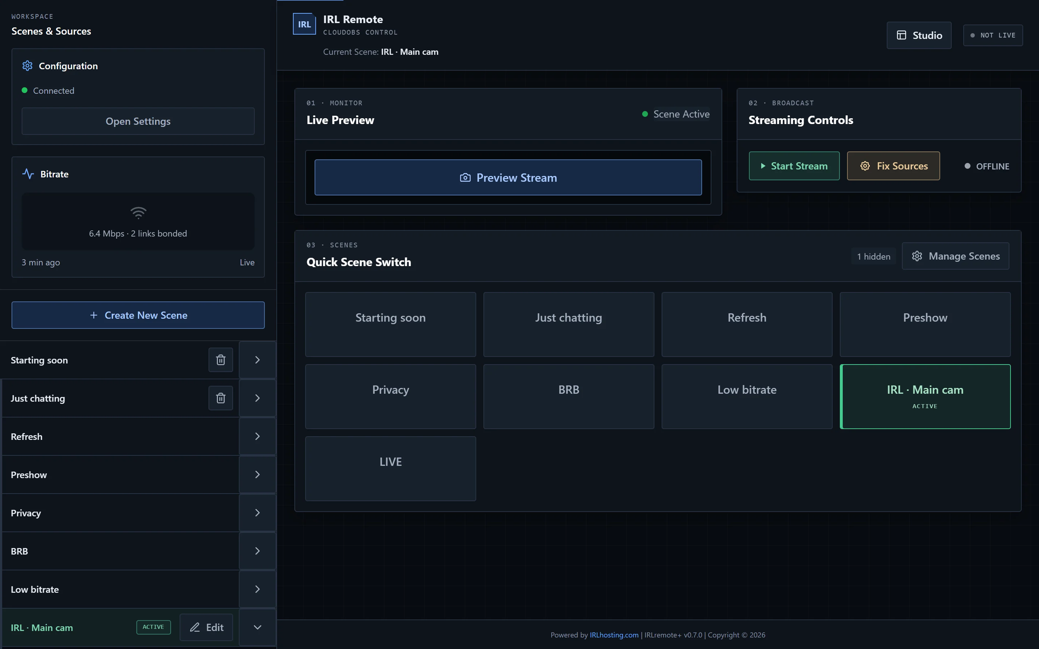Click the wifi signal icon in Bitrate
The image size is (1039, 649).
coord(138,212)
